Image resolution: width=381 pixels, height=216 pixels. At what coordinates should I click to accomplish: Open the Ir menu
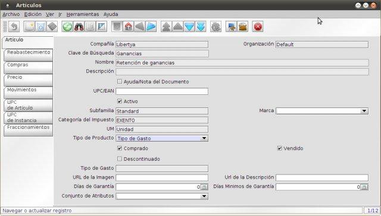[60, 14]
